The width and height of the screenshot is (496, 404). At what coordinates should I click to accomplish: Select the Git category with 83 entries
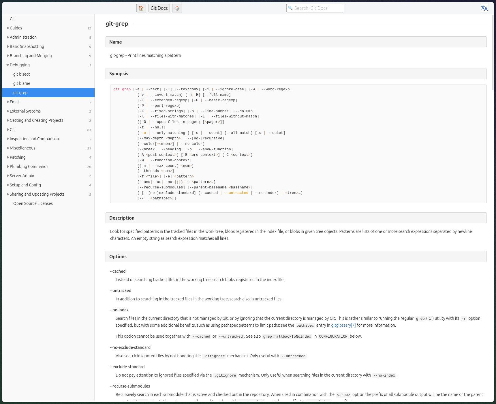click(48, 130)
